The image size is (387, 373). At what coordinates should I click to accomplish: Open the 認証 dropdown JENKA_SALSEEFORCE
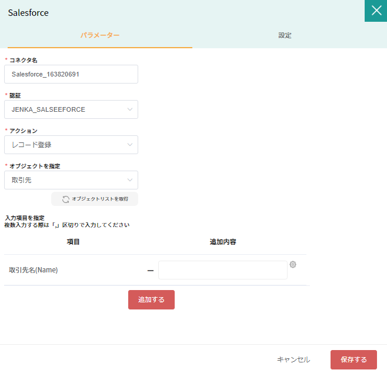click(71, 109)
